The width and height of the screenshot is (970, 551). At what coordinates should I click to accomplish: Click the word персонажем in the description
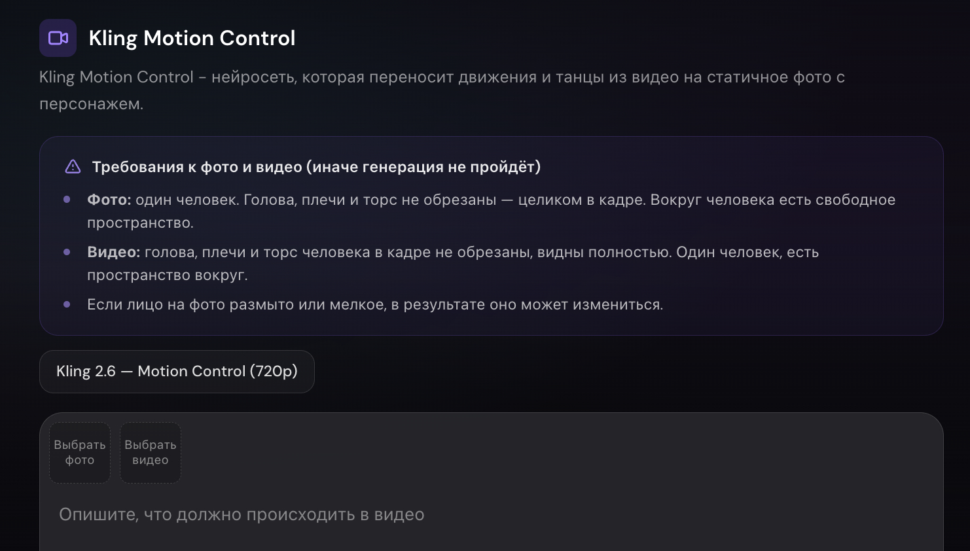[90, 104]
